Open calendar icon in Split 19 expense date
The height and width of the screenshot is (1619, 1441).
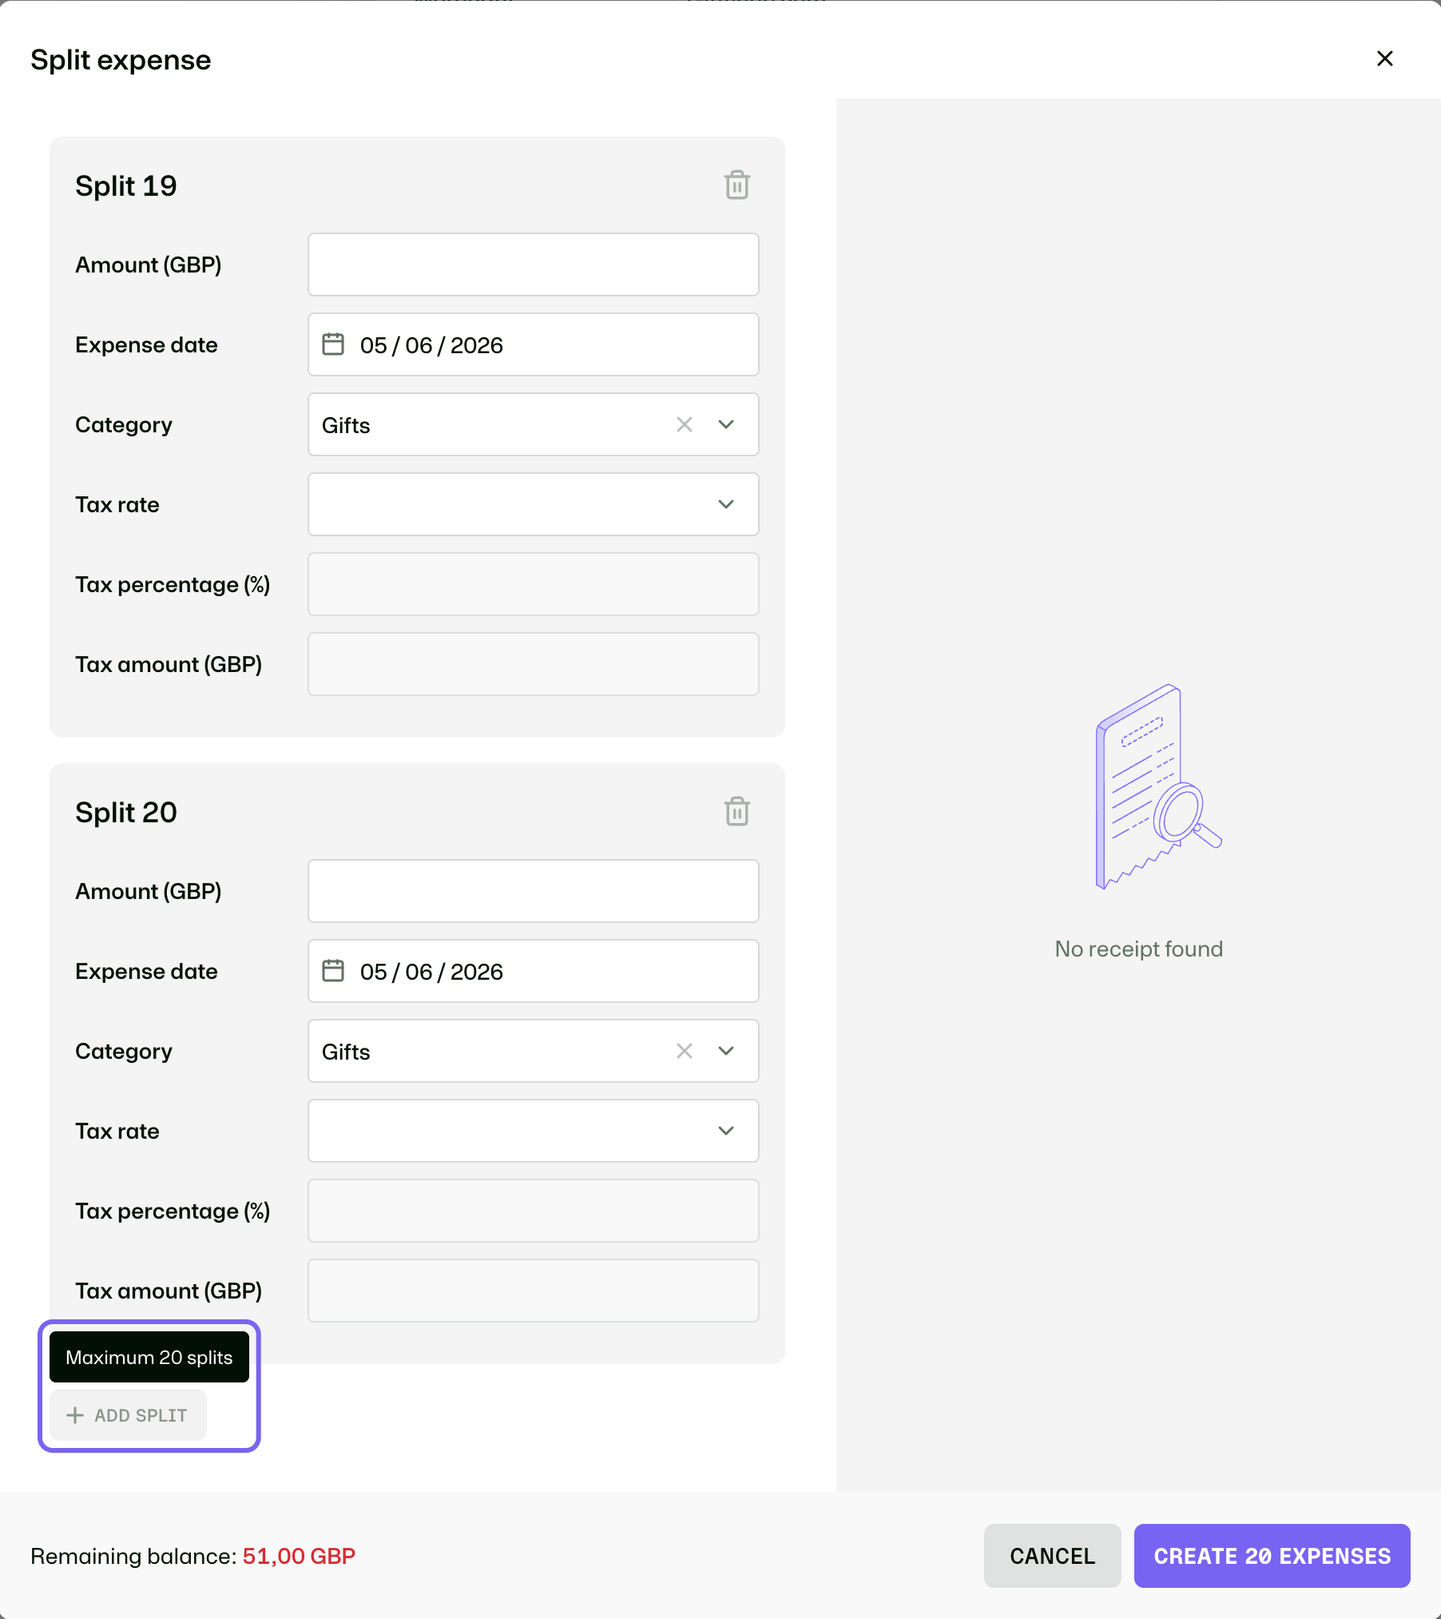pos(333,344)
